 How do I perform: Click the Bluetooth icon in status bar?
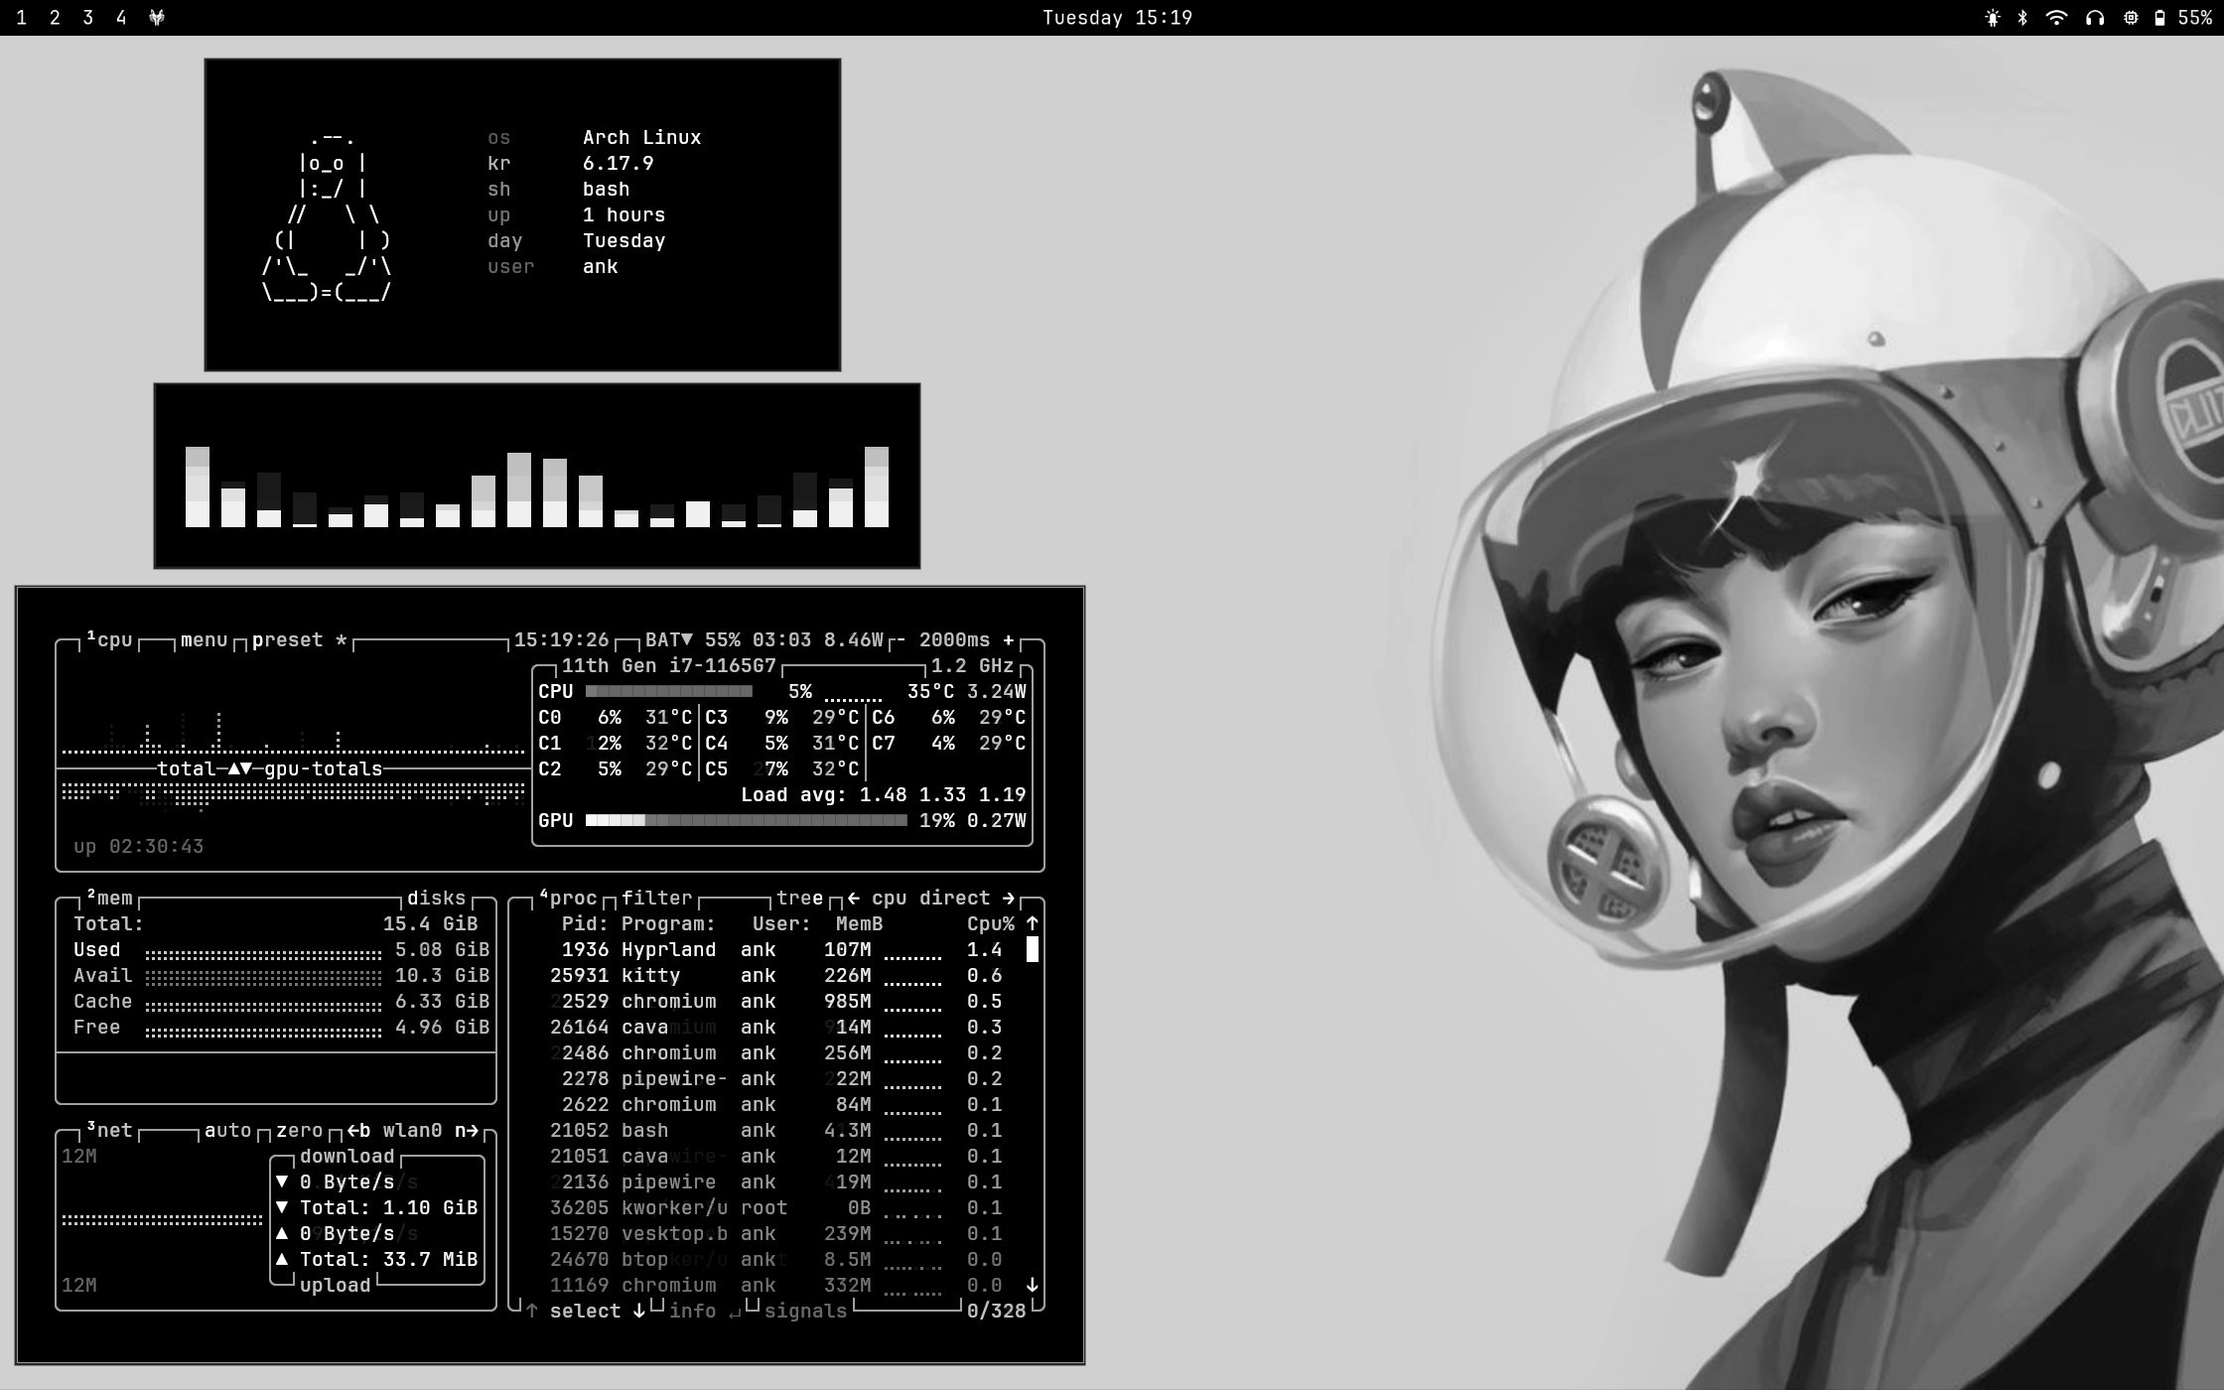point(2022,18)
